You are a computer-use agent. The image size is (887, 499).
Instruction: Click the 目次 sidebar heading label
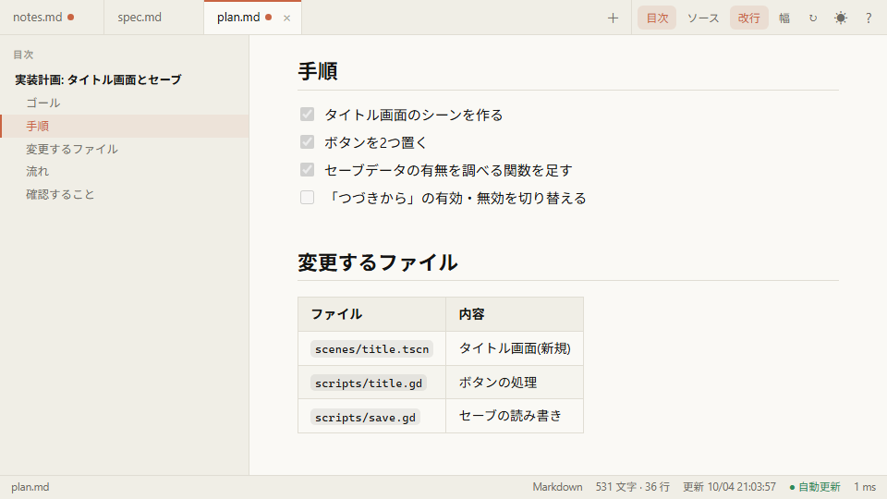pyautogui.click(x=23, y=55)
